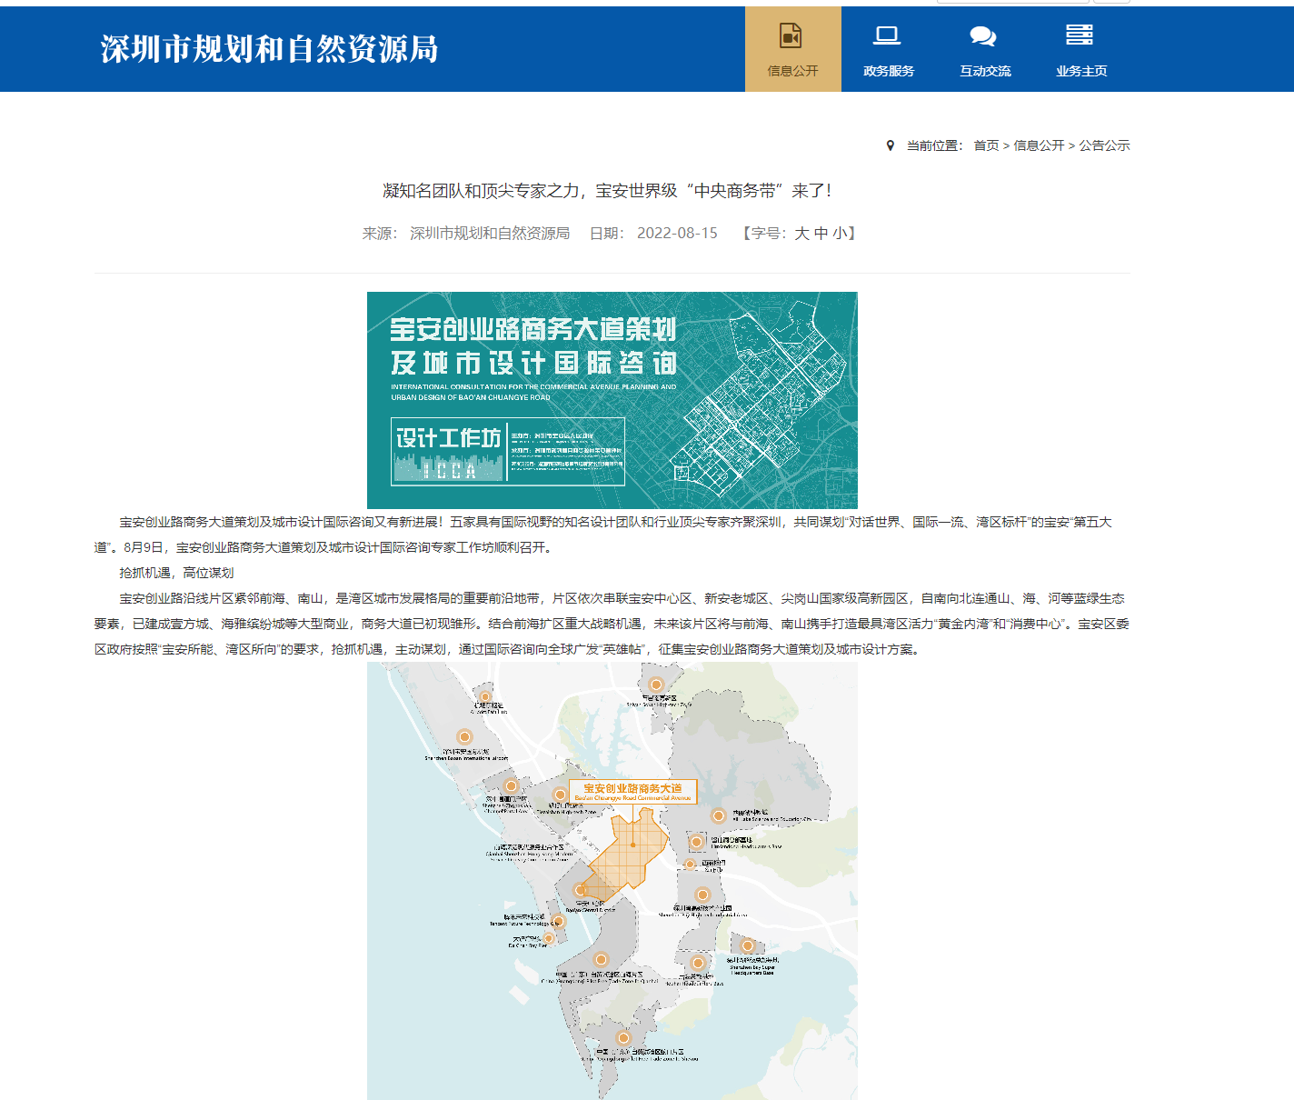Set font size to 小 (small)
This screenshot has width=1294, height=1100.
click(840, 234)
